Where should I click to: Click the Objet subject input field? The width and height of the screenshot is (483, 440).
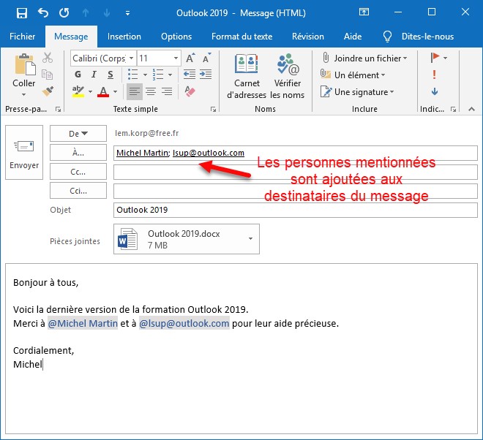(x=295, y=210)
